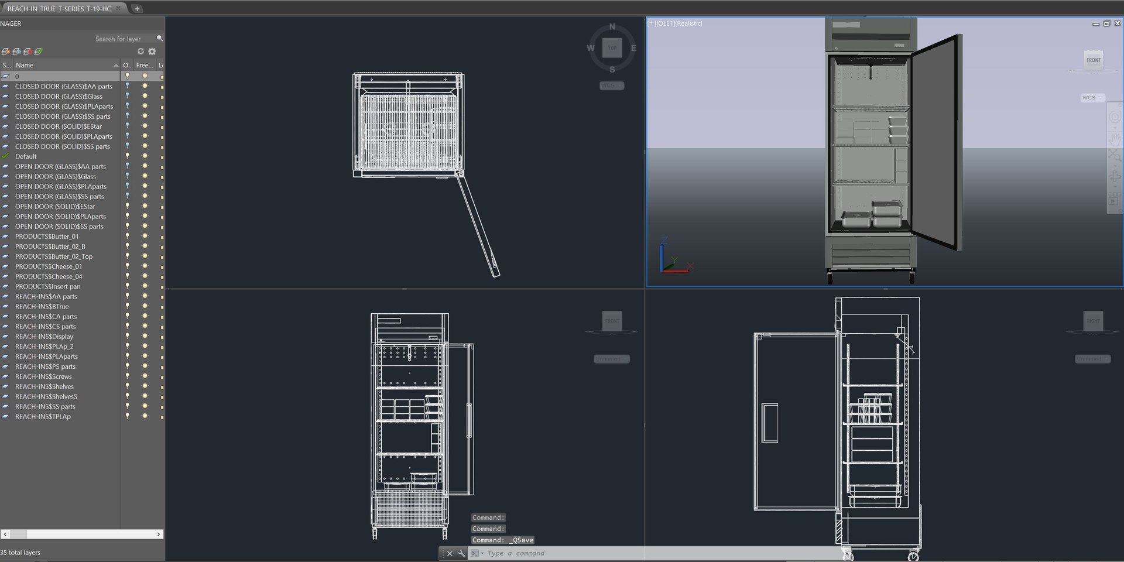Click New Layer Frozen in All Viewports
The width and height of the screenshot is (1124, 562).
pos(16,52)
